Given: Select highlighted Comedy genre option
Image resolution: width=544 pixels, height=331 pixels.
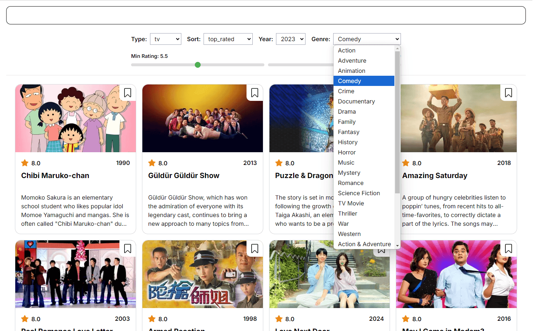Looking at the screenshot, I should click(364, 81).
